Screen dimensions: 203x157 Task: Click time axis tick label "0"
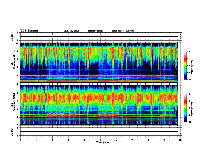[x=20, y=140]
